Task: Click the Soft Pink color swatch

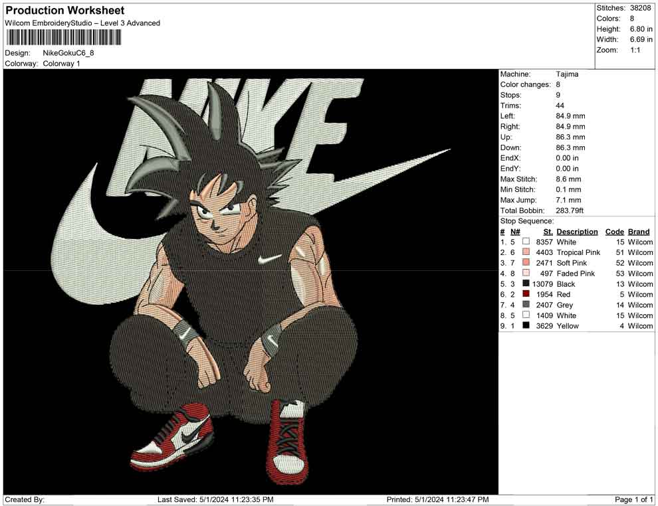Action: click(x=526, y=262)
